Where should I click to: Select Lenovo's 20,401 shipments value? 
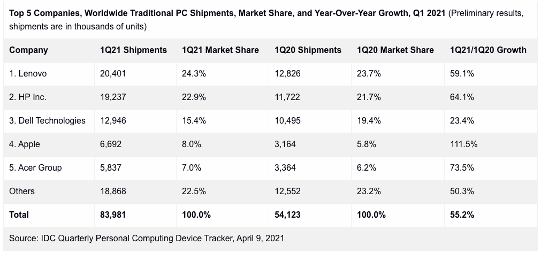(113, 74)
